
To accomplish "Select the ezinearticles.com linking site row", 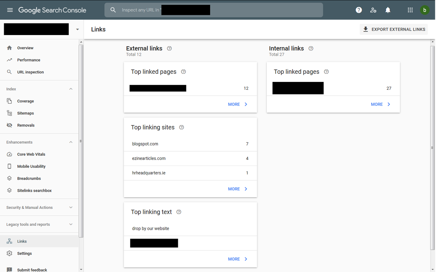I will (190, 158).
